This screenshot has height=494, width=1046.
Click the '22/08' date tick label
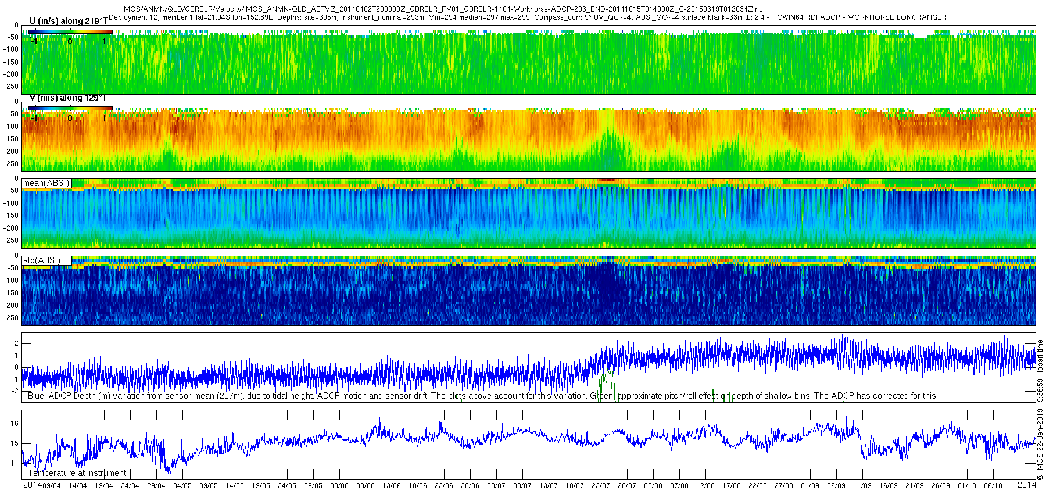click(x=758, y=486)
